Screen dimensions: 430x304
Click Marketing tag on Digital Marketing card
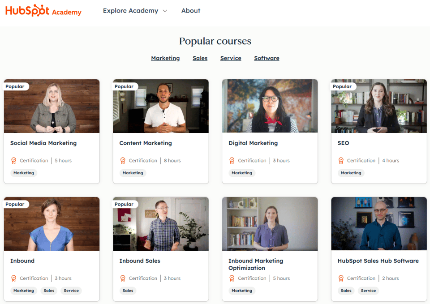(242, 173)
